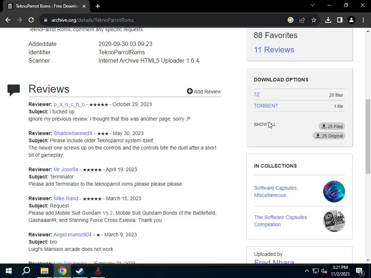Click 'Internet Archive HTML5 Uploader 1.6.4' text
The image size is (371, 278).
pos(149,61)
